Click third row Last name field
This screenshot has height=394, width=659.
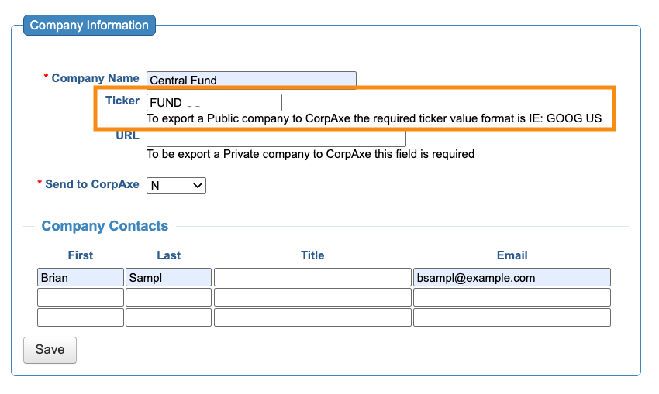click(x=168, y=317)
